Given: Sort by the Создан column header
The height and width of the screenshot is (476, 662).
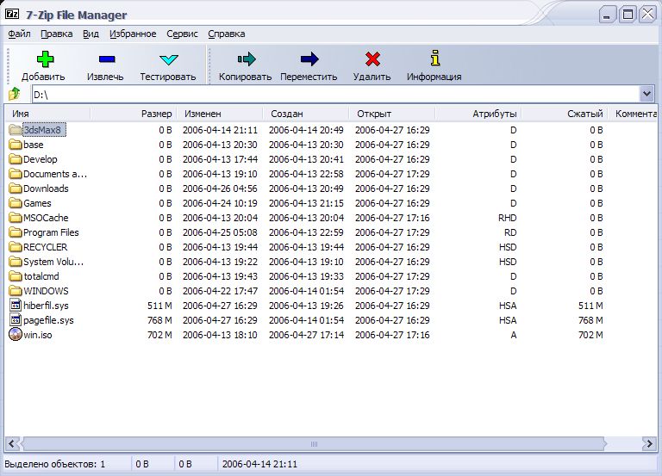Looking at the screenshot, I should pos(306,114).
